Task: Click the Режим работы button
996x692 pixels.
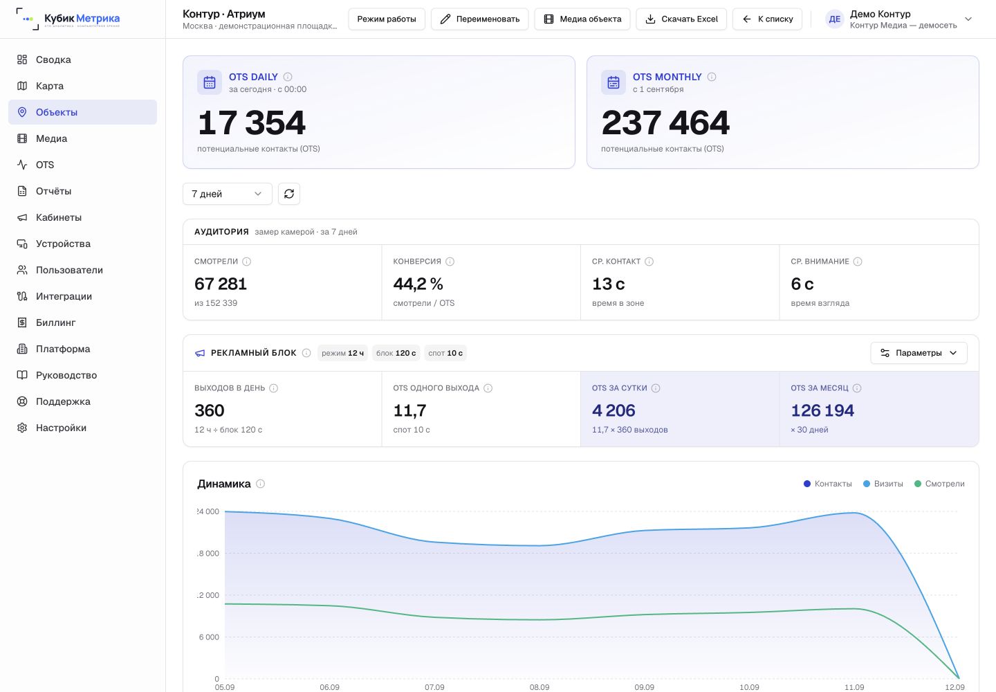Action: click(x=387, y=19)
